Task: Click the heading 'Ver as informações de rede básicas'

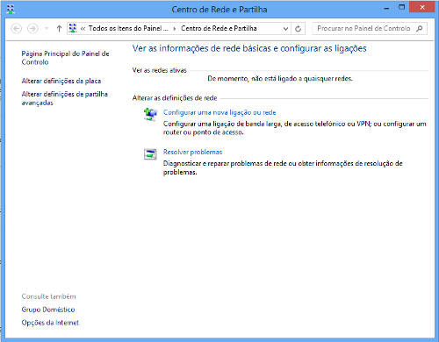Action: click(249, 48)
